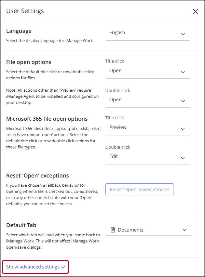Click the Documents page icon
This screenshot has width=205, height=277.
pyautogui.click(x=113, y=230)
